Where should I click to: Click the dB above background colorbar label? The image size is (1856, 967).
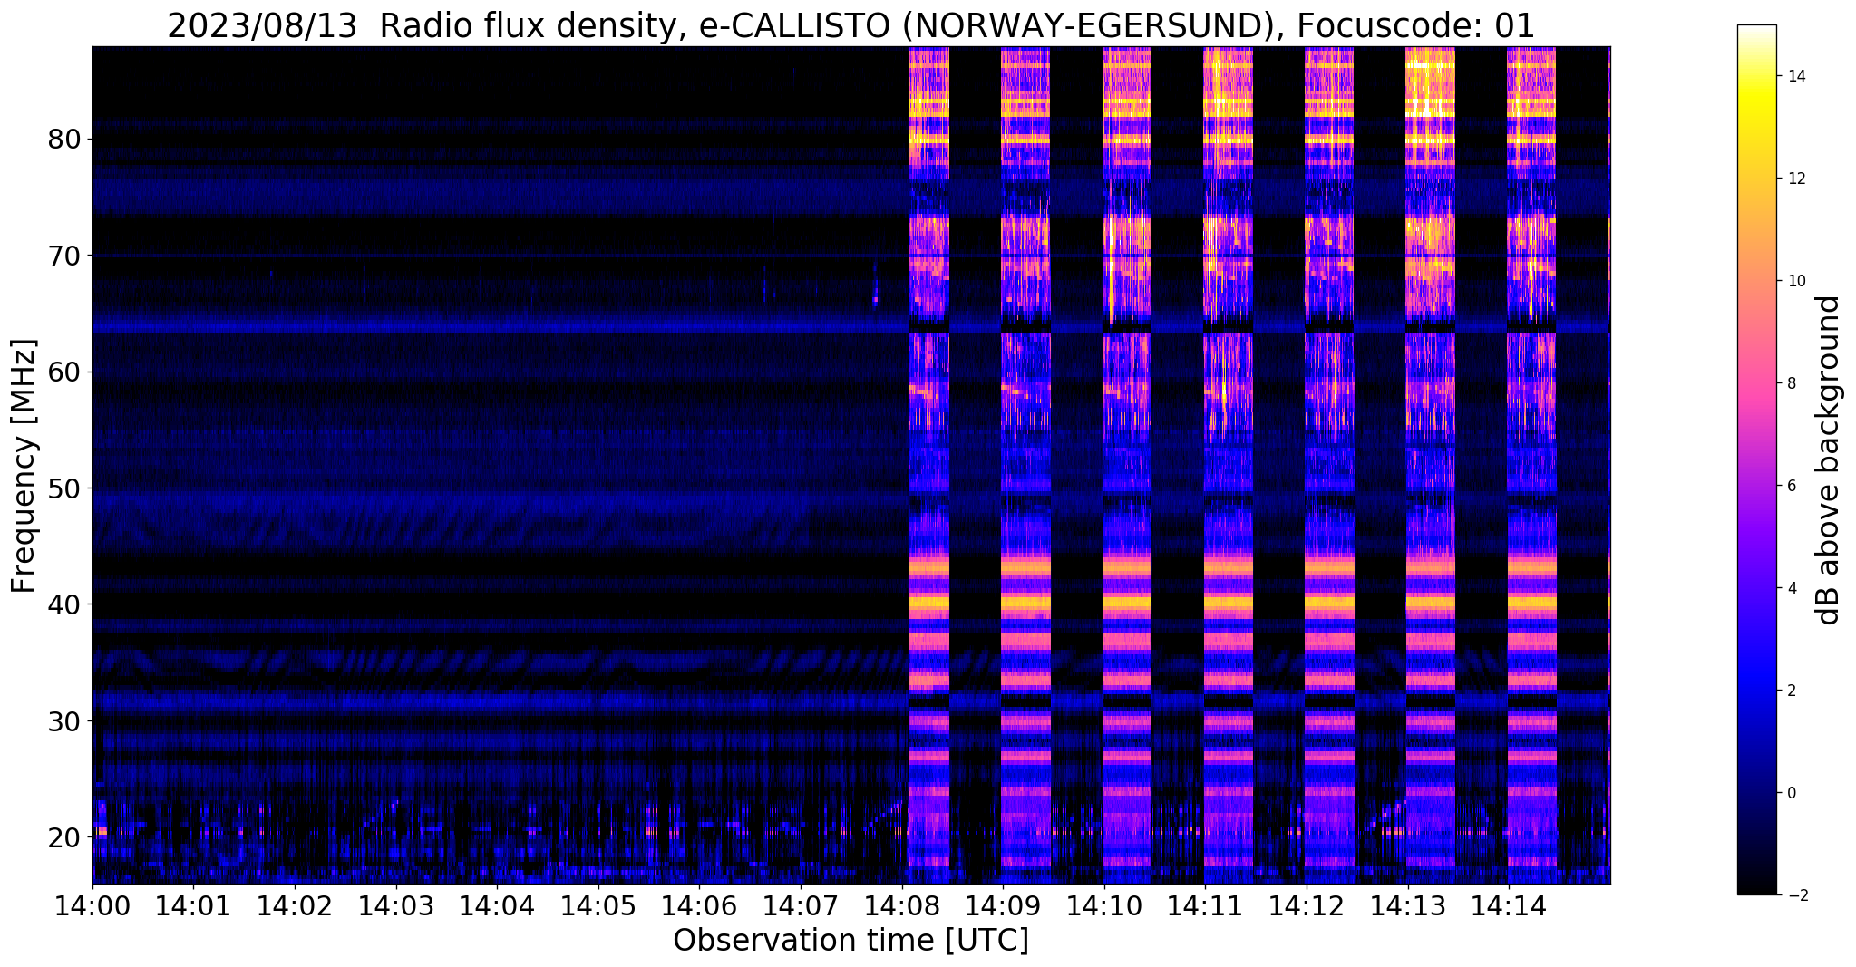point(1829,460)
